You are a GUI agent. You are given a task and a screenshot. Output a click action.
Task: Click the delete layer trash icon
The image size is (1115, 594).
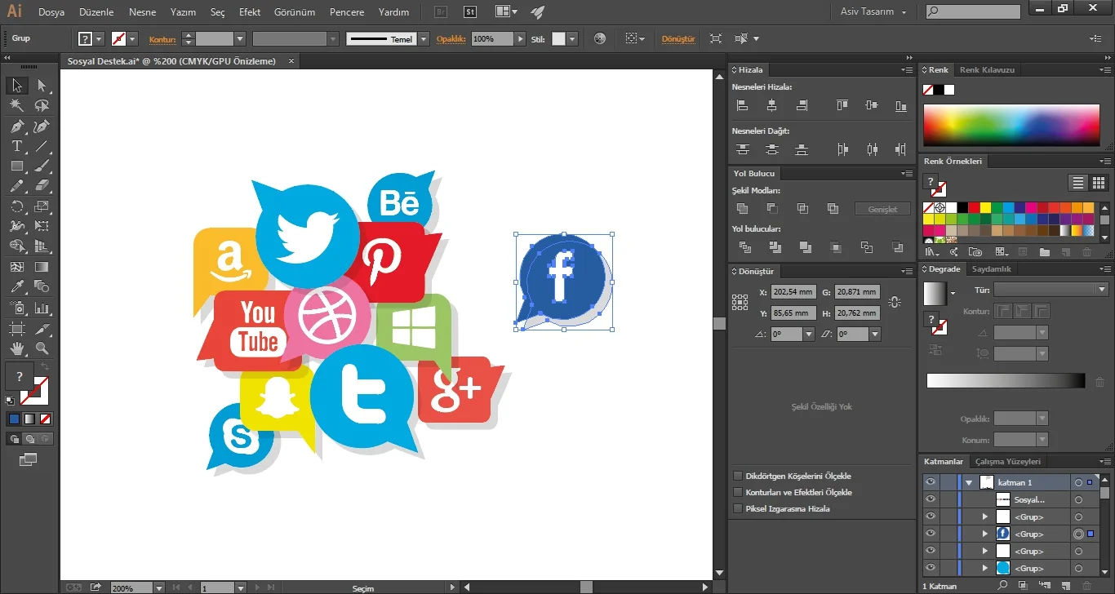coord(1087,585)
